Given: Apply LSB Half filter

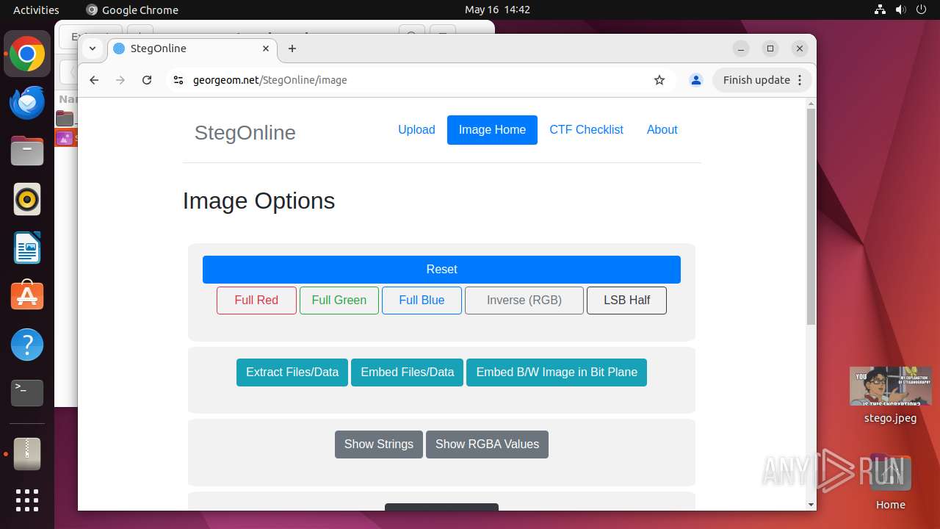Looking at the screenshot, I should pos(626,301).
